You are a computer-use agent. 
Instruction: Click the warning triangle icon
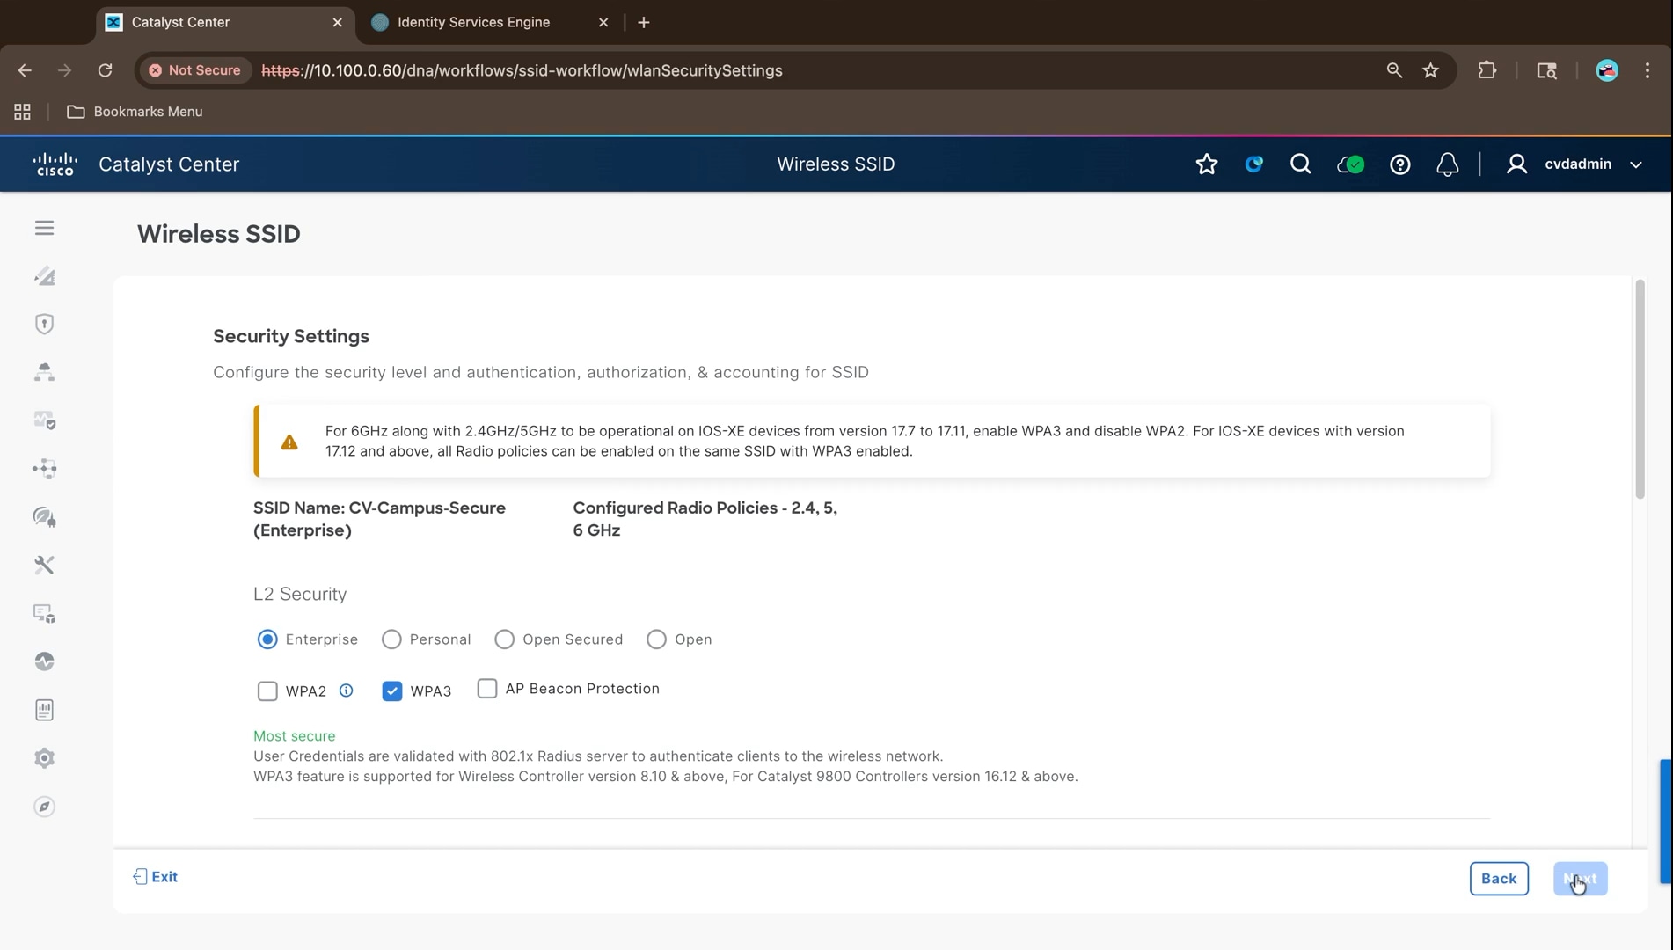tap(289, 442)
